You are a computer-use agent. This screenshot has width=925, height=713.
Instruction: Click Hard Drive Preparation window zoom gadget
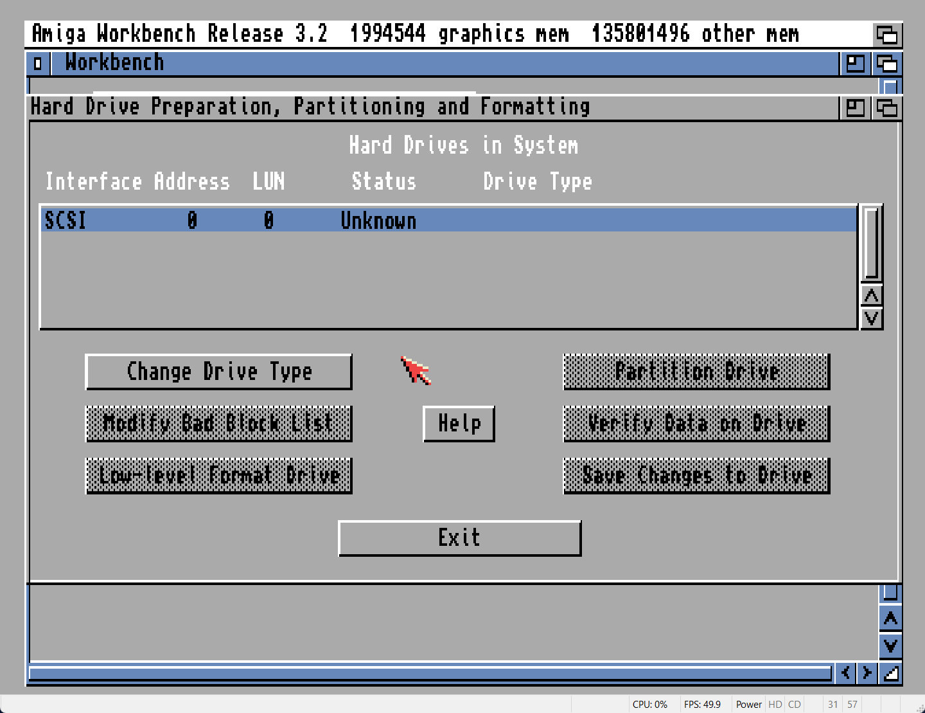tap(855, 107)
